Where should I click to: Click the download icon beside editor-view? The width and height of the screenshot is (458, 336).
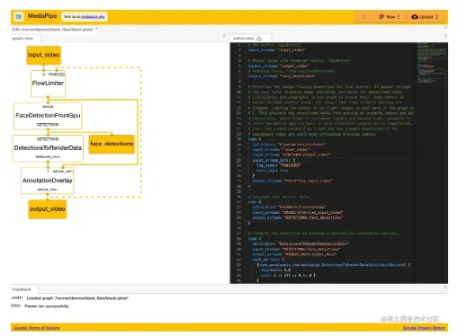[259, 39]
